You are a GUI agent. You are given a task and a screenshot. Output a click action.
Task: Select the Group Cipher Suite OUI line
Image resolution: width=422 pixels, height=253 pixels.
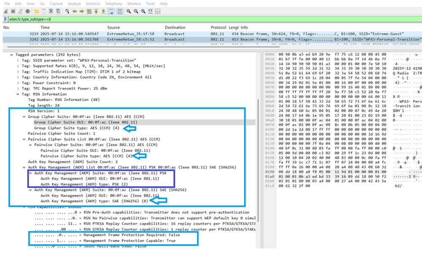pos(86,122)
